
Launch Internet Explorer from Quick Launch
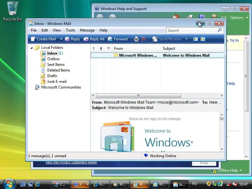click(x=37, y=184)
